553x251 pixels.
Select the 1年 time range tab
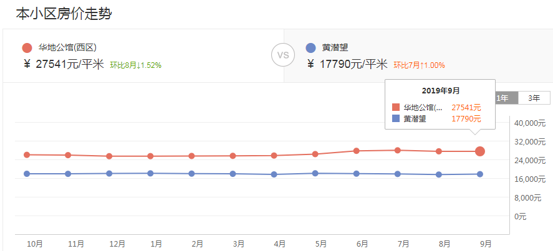(503, 98)
